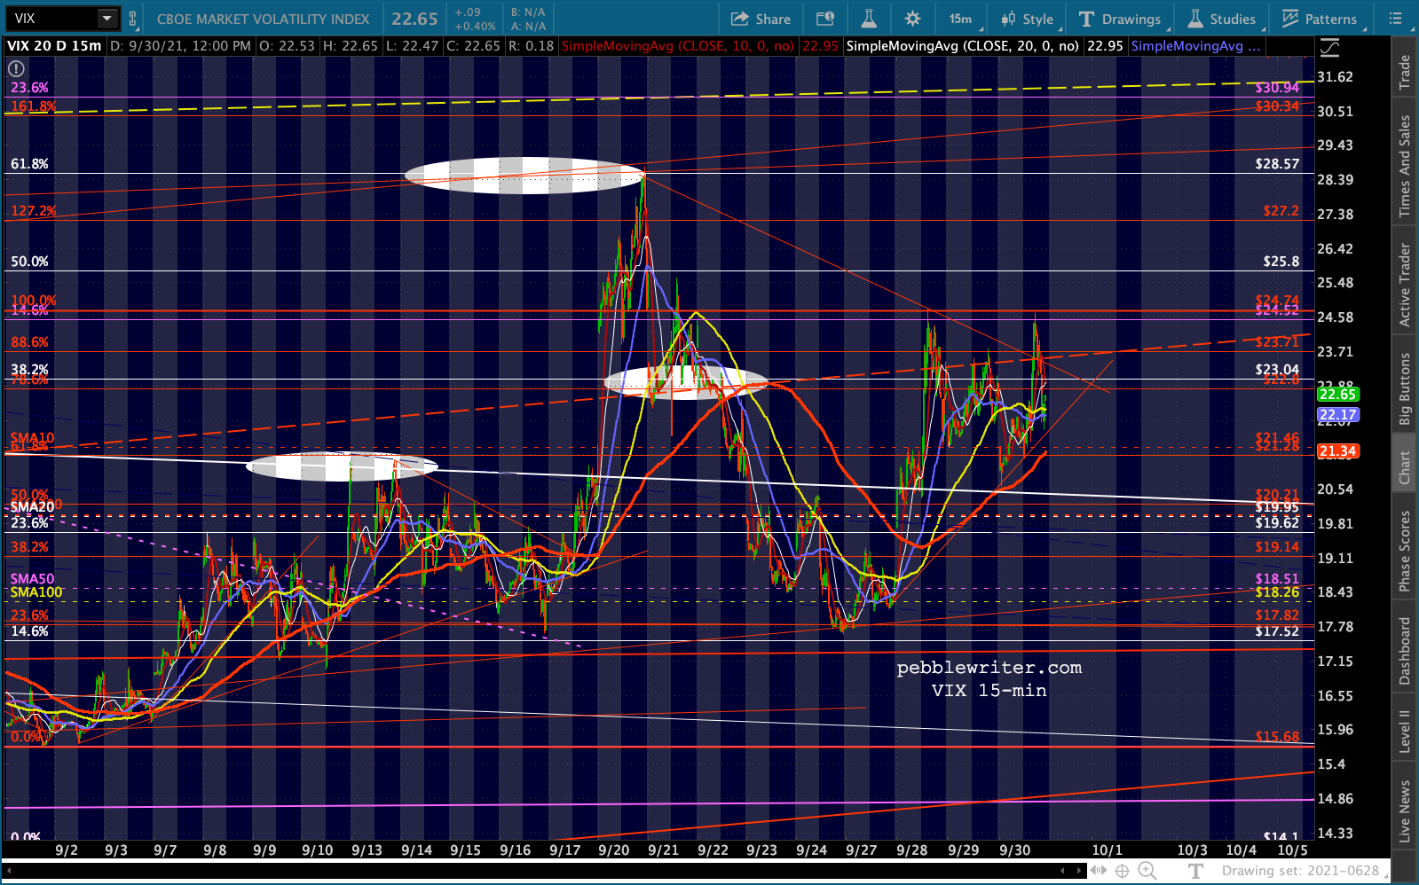Click the text drawing tool T icon
1419x885 pixels.
[x=1196, y=871]
